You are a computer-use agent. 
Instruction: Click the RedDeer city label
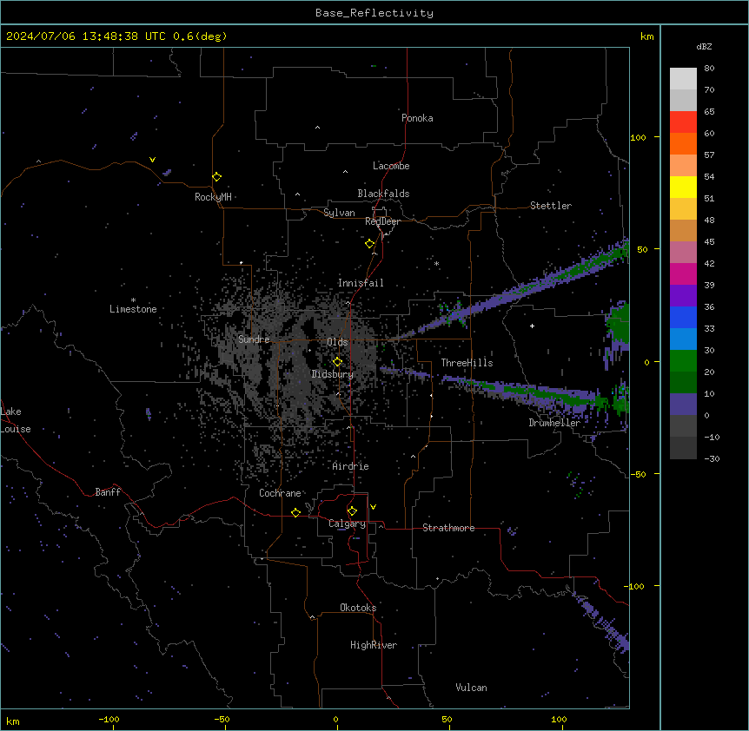(382, 221)
